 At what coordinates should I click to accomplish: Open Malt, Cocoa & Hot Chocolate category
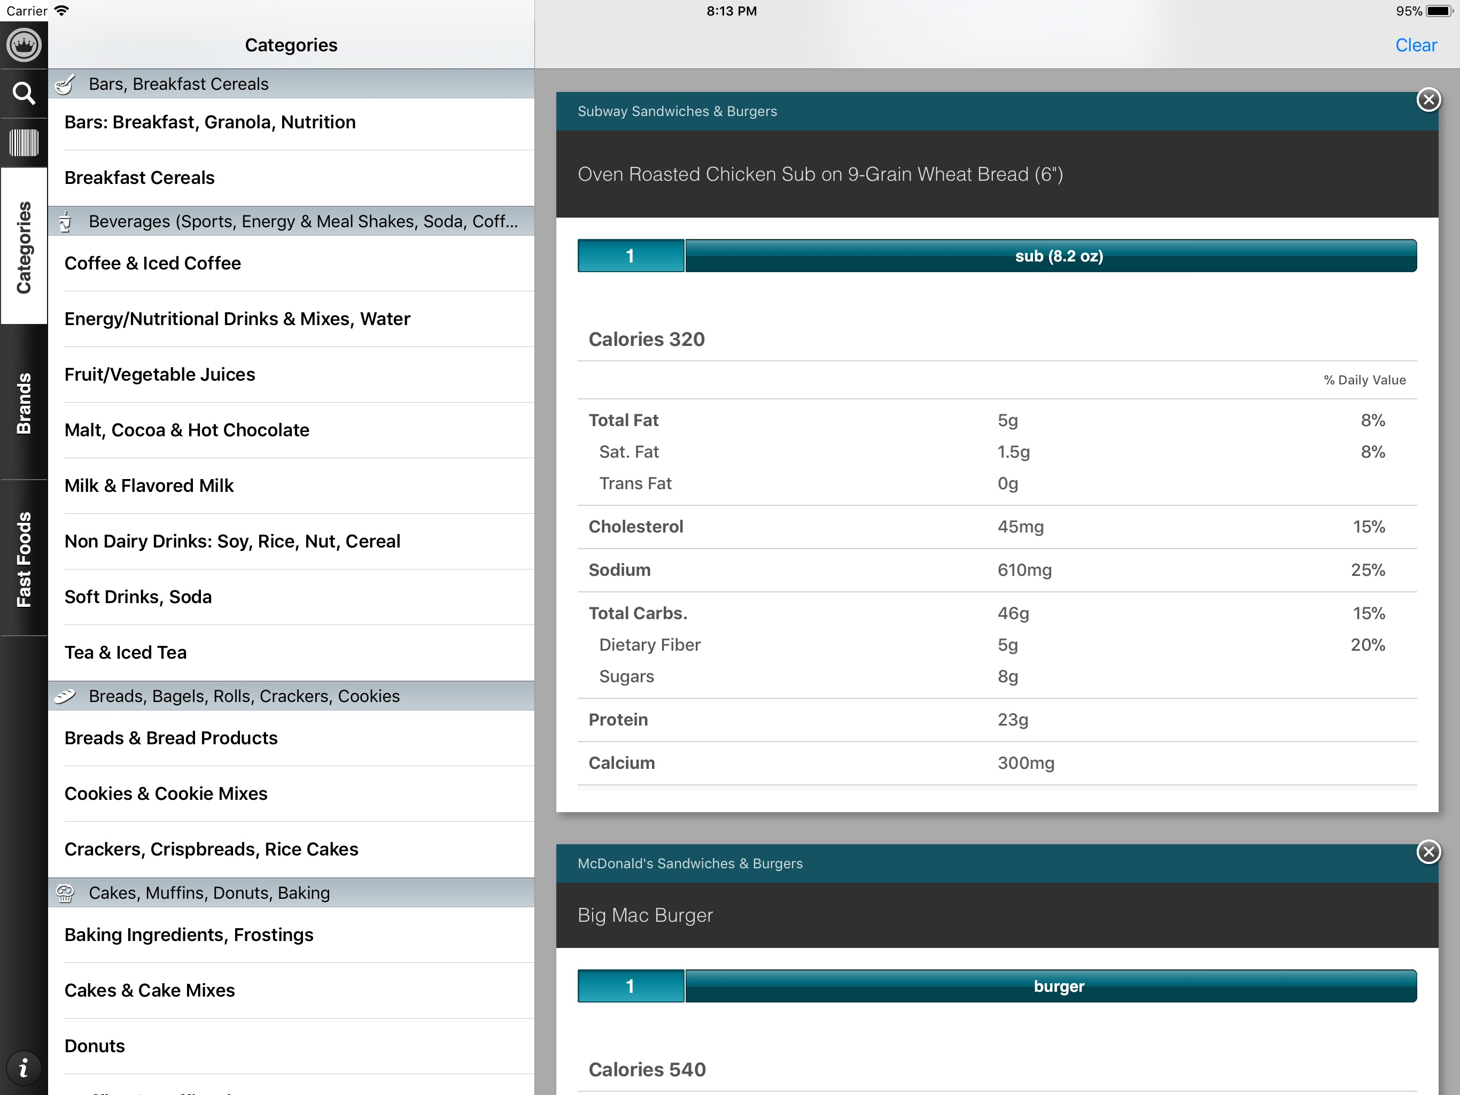(x=291, y=430)
